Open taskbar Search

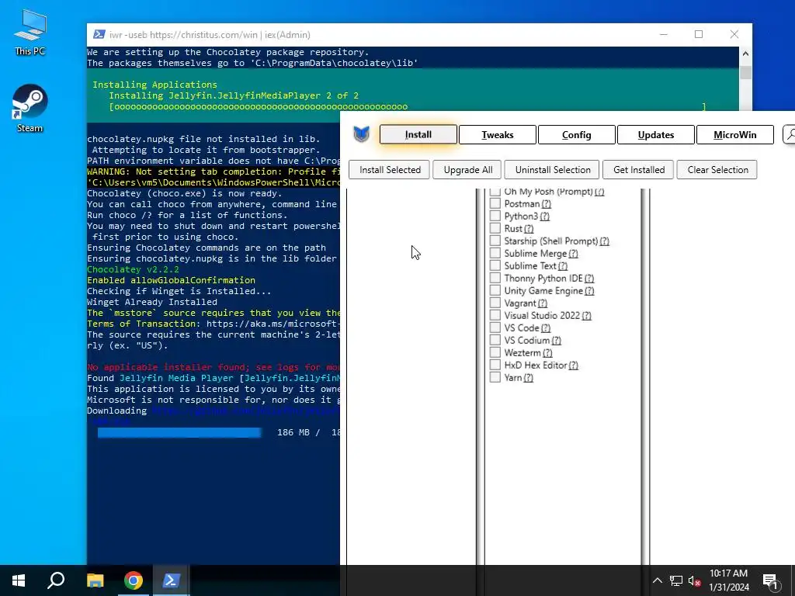(x=56, y=580)
